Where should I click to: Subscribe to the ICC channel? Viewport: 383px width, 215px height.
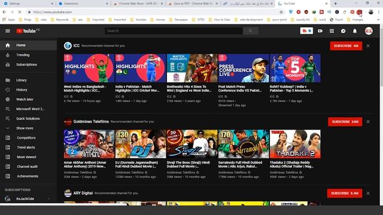click(x=346, y=46)
